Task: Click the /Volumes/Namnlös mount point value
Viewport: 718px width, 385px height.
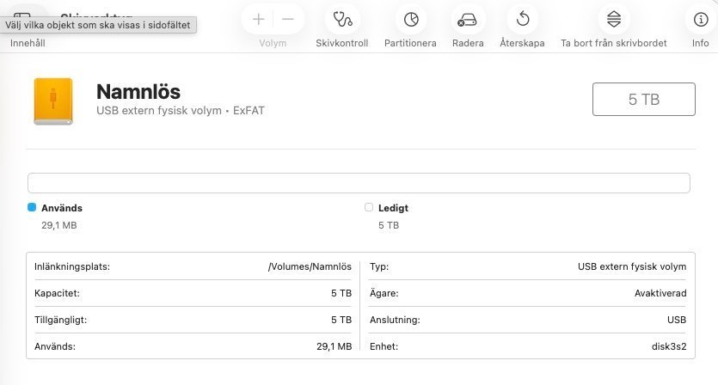Action: [310, 267]
